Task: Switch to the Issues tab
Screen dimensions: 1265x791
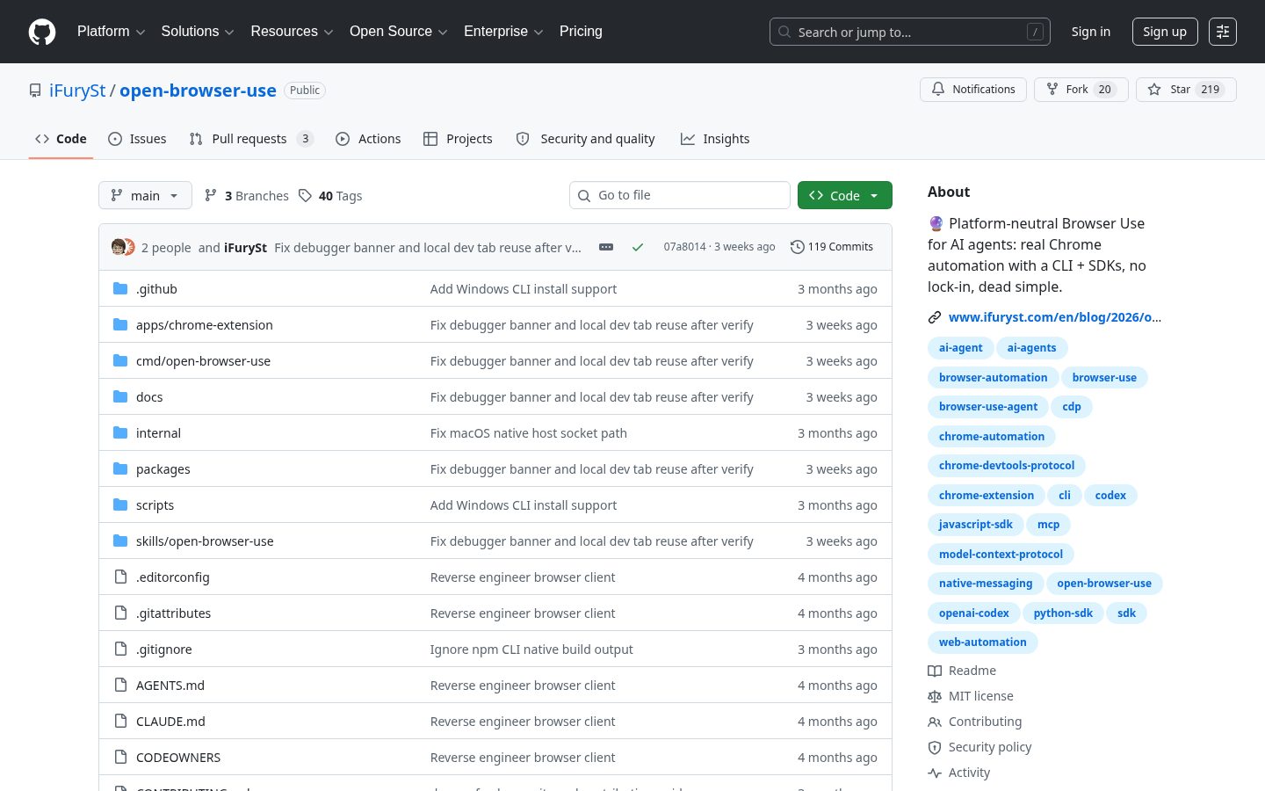Action: tap(137, 139)
